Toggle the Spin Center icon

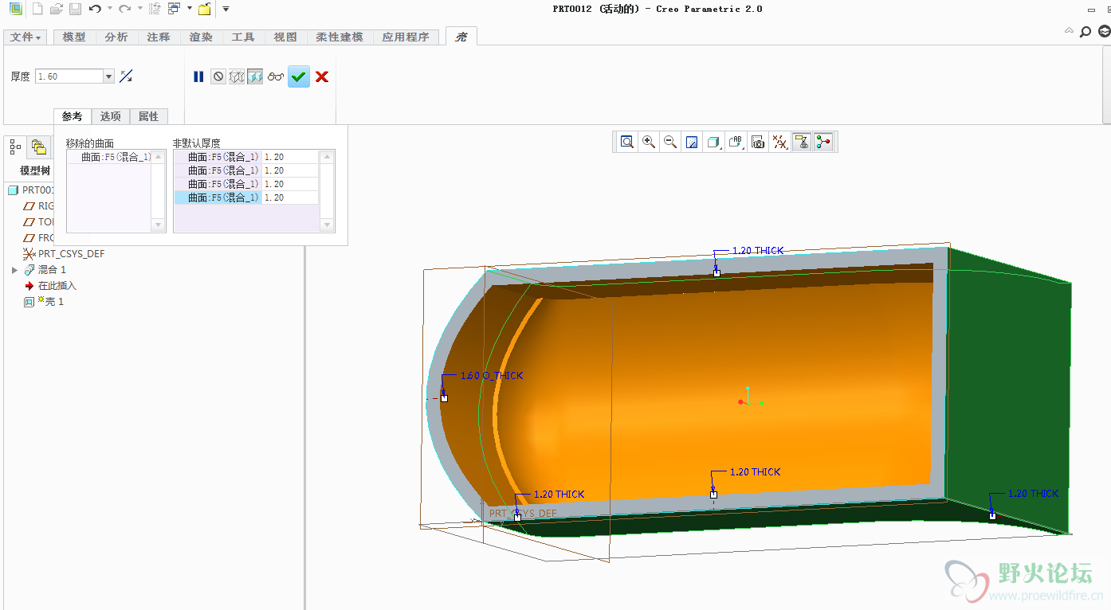pos(823,142)
